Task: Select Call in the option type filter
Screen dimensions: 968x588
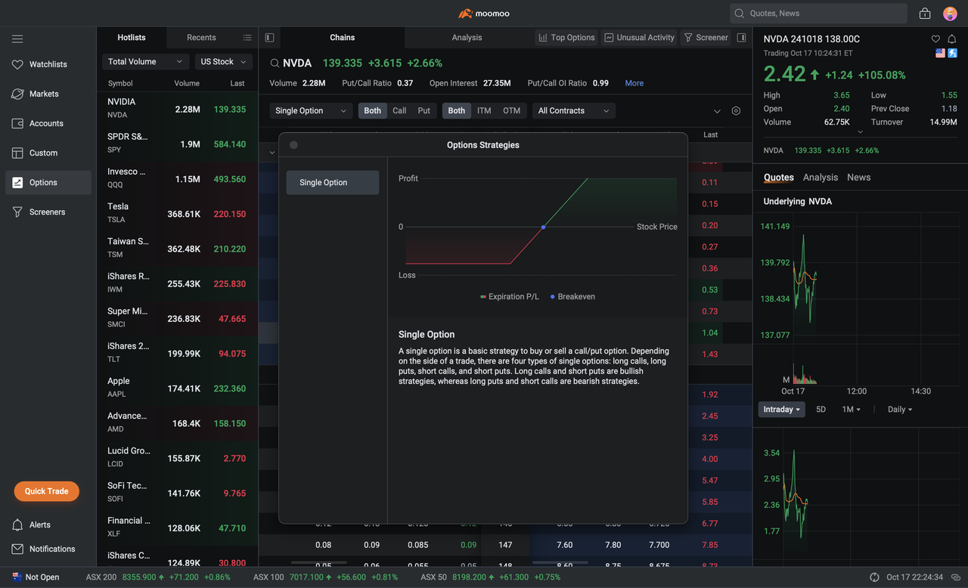Action: pos(399,111)
